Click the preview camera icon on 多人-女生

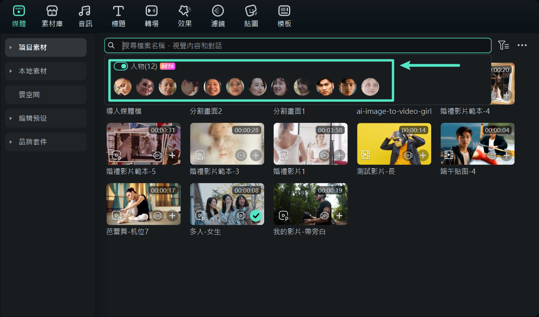241,215
